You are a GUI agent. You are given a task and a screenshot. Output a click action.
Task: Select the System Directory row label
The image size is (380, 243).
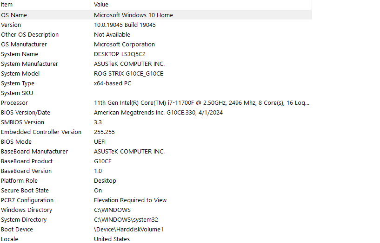point(24,219)
